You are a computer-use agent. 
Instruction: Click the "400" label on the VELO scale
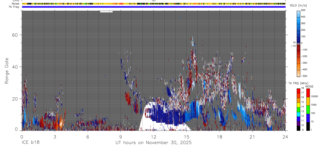(303, 17)
